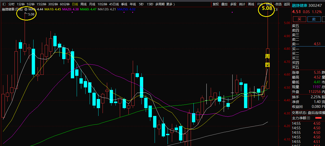This screenshot has width=325, height=146.
Task: Switch to 日线 daily chart
Action: [x=75, y=4]
